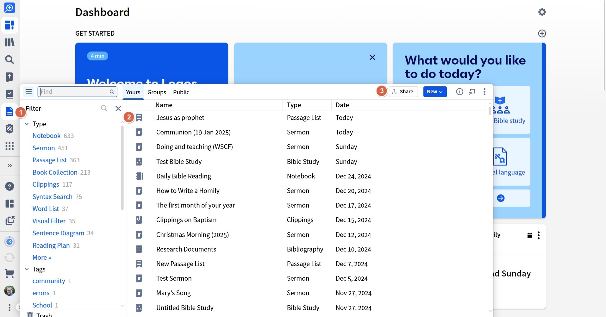This screenshot has height=317, width=606.
Task: Open the calendar icon on Dashboard card
Action: pyautogui.click(x=530, y=235)
